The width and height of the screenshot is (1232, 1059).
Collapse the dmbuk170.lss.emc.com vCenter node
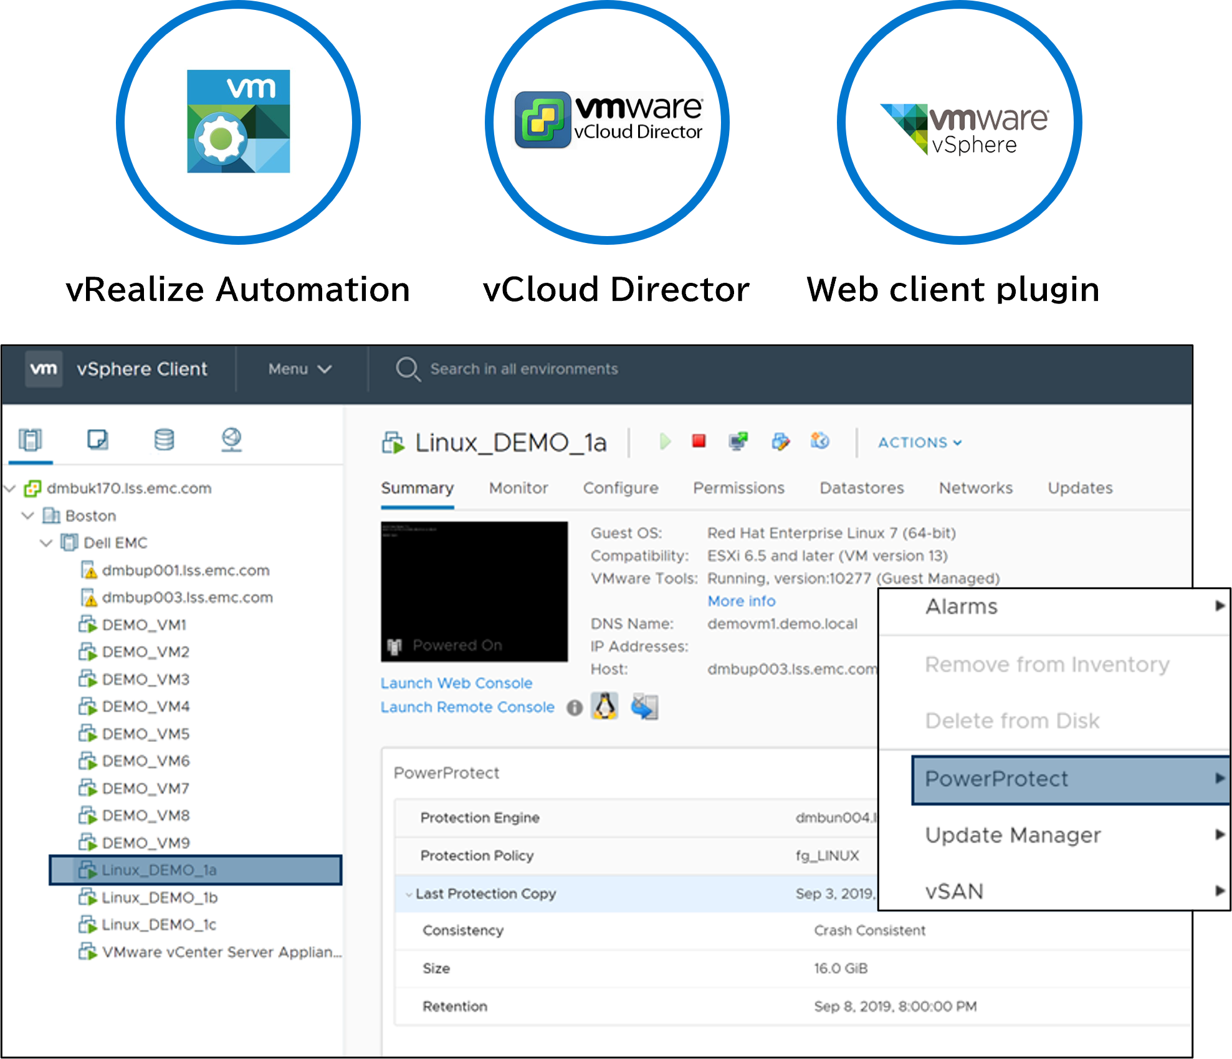click(x=10, y=488)
